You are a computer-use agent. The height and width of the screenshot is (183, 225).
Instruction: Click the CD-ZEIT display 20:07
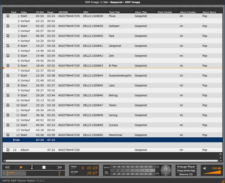pyautogui.click(x=92, y=173)
